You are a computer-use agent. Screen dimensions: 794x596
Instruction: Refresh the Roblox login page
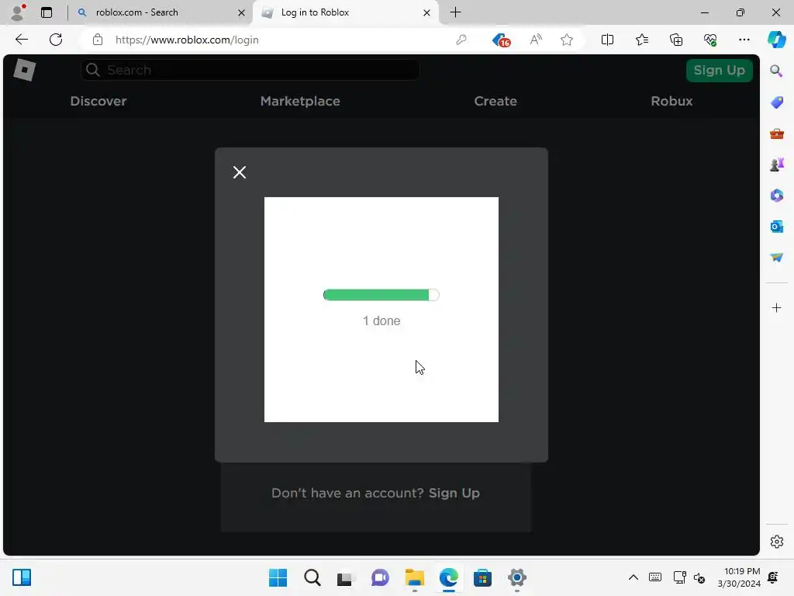pos(56,40)
